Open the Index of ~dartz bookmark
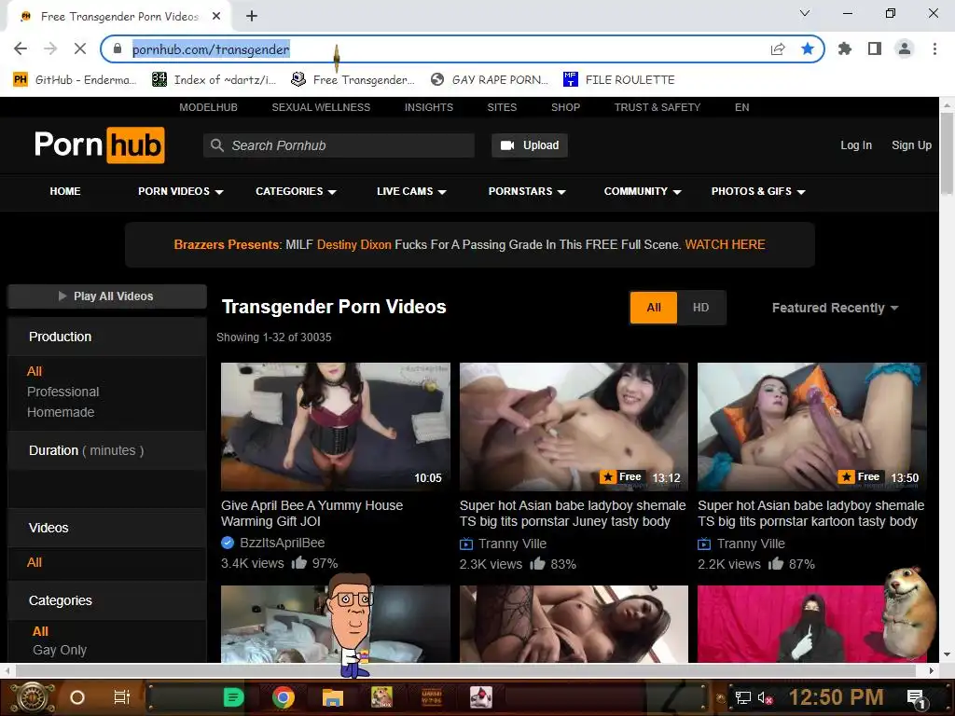955x716 pixels. click(x=214, y=80)
